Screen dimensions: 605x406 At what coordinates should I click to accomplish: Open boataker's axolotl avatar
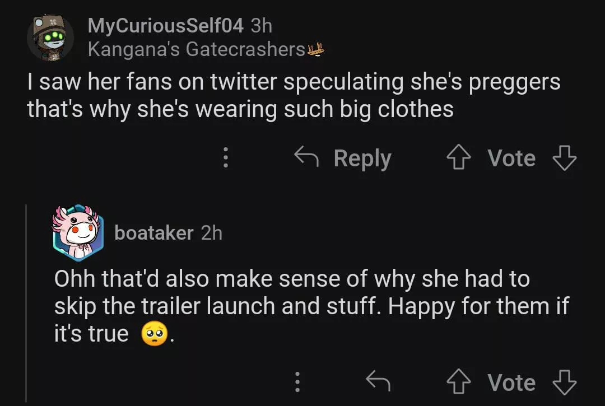[78, 232]
